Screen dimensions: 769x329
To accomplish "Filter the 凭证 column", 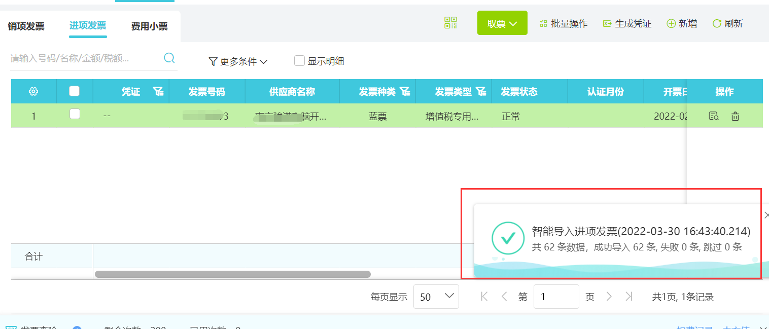I will pyautogui.click(x=159, y=91).
